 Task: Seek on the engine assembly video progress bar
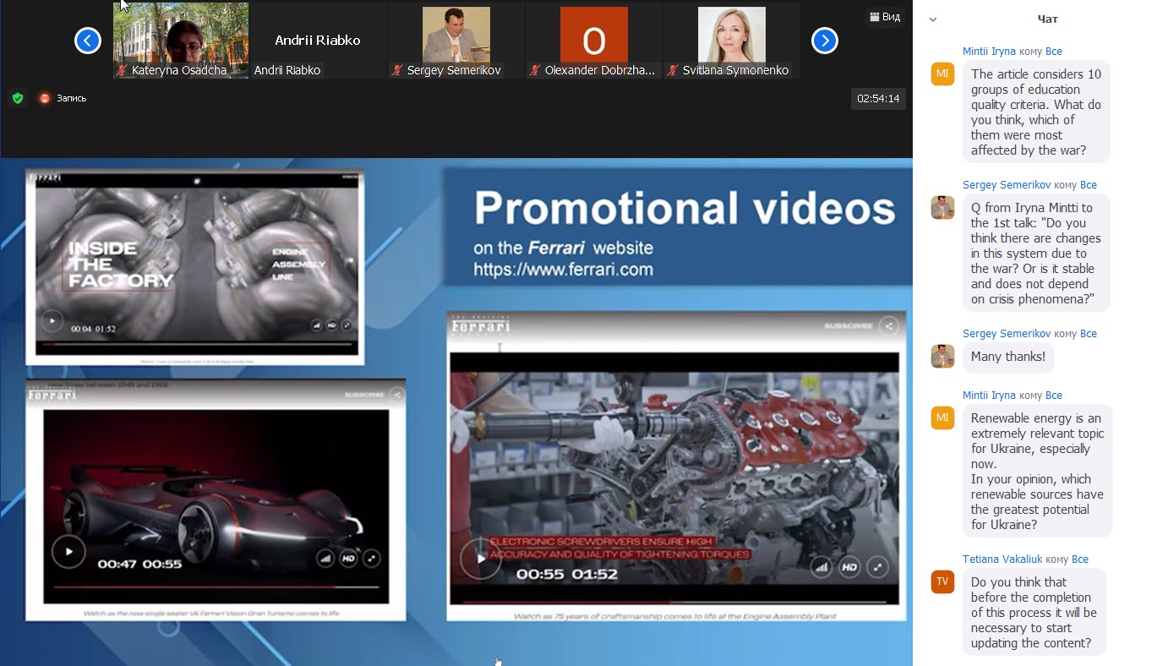pos(674,602)
